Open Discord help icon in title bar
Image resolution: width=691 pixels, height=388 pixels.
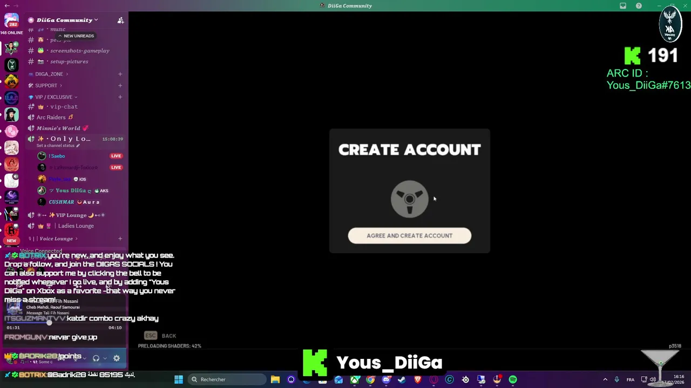click(x=639, y=6)
